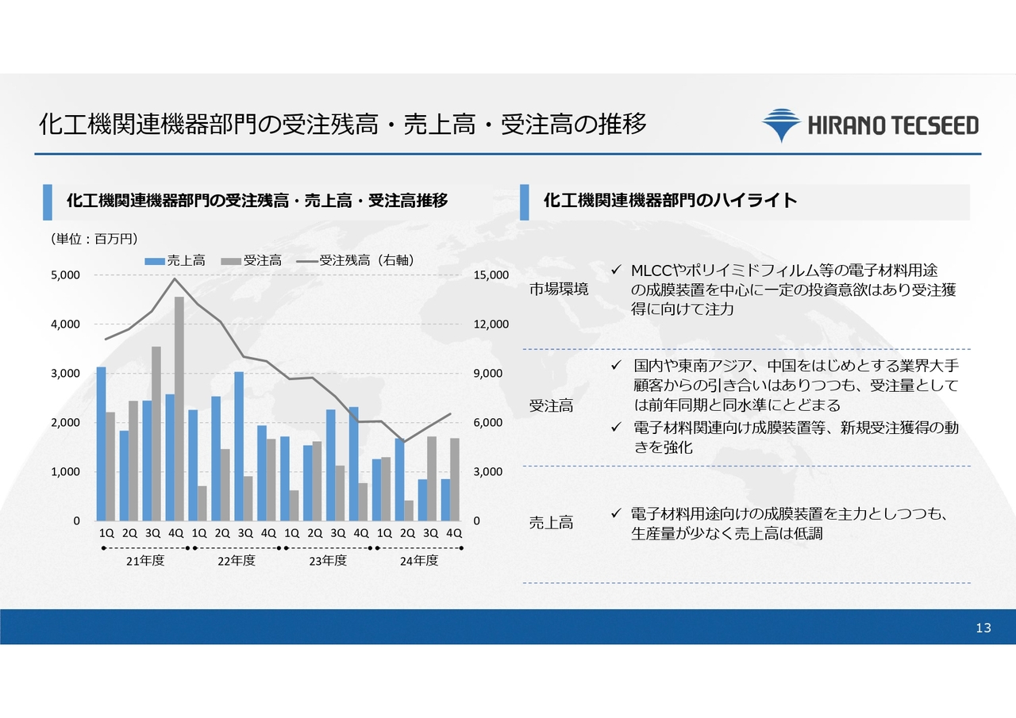The width and height of the screenshot is (1016, 718).
Task: Click the 15,000 right axis label
Action: pos(492,275)
